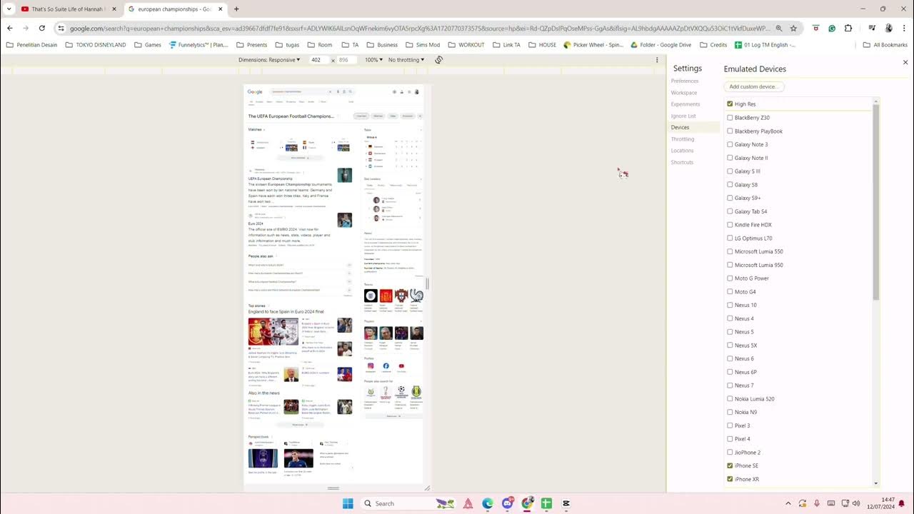Click the viewport height field showing 896
The width and height of the screenshot is (914, 514).
346,60
